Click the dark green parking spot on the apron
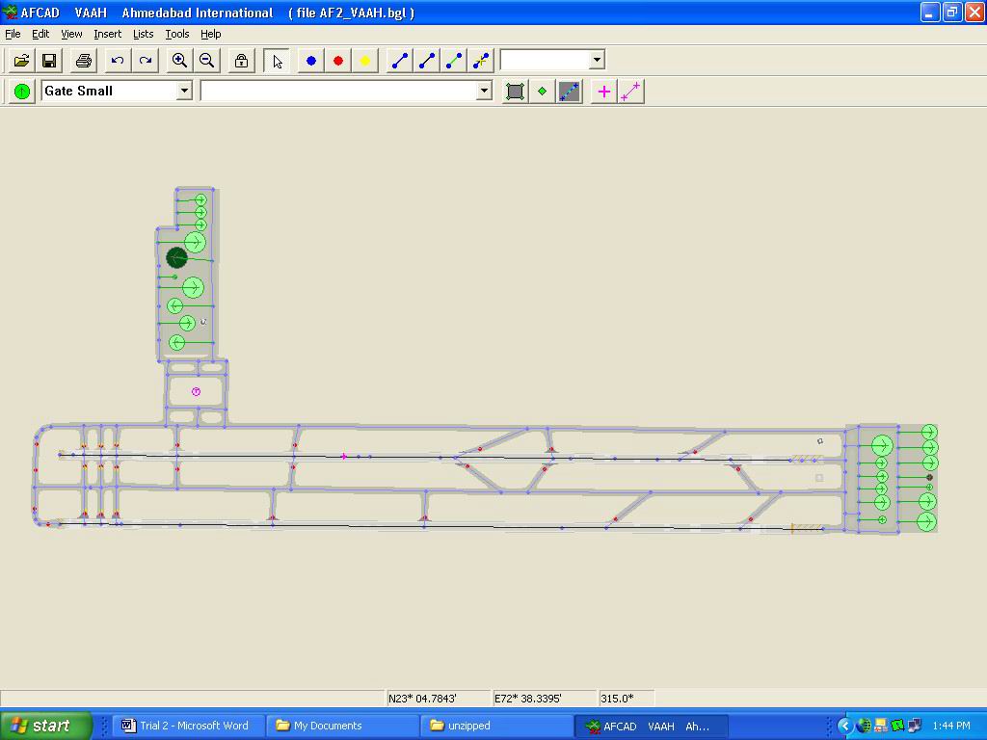The width and height of the screenshot is (987, 740). tap(176, 257)
